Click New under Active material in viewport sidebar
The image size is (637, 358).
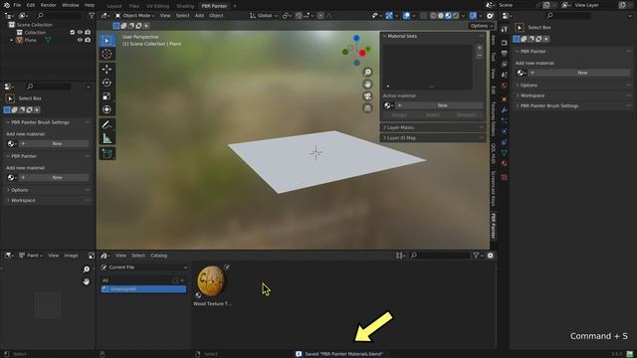(440, 105)
